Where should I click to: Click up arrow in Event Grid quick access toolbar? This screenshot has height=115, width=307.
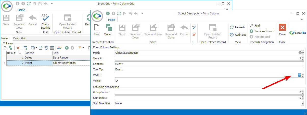(18, 4)
